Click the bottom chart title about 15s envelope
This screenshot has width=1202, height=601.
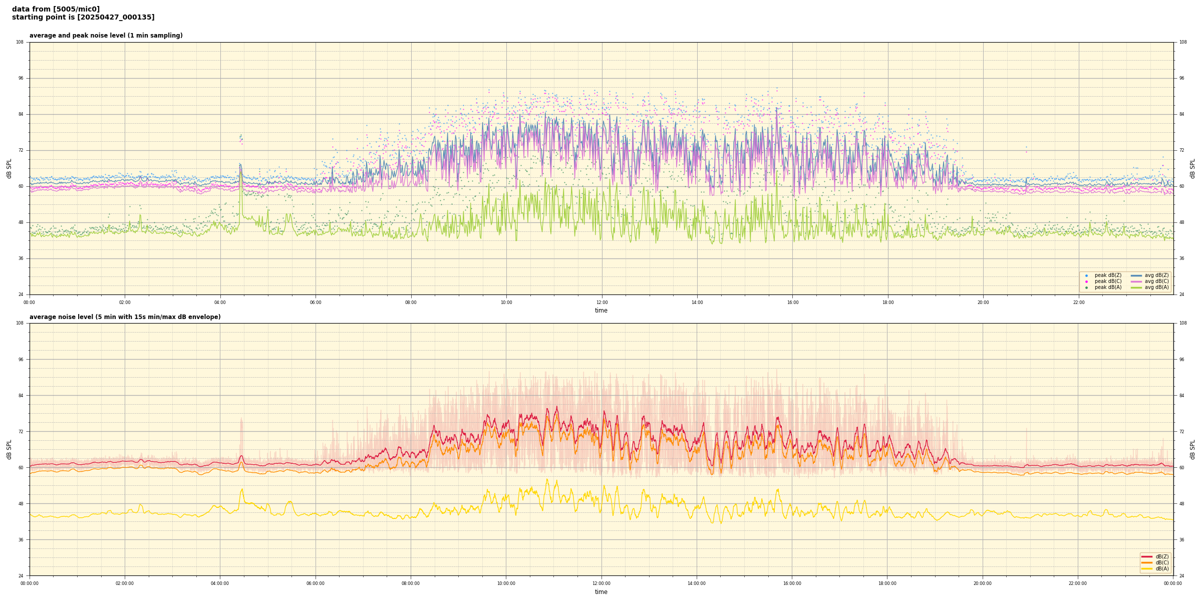coord(125,317)
